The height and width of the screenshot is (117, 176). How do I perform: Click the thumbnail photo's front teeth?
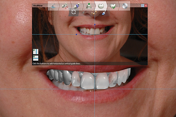(91, 30)
